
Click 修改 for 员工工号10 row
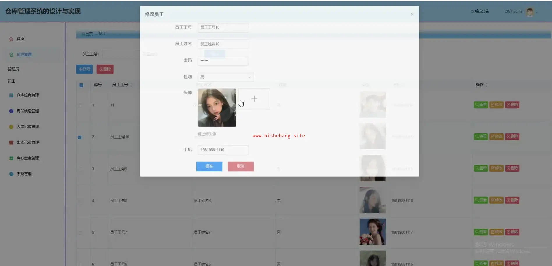coord(496,136)
